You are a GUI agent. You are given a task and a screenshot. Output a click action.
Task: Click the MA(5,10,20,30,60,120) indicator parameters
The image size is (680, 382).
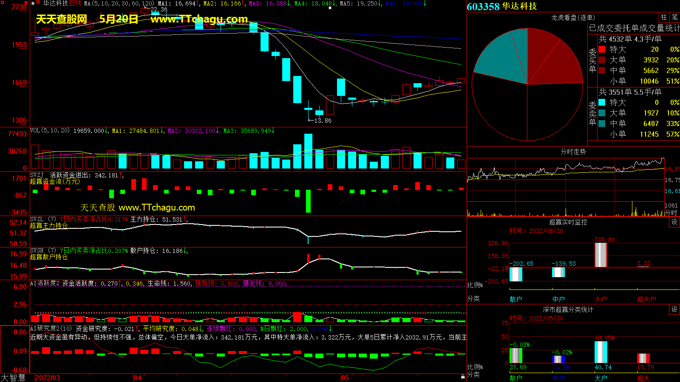coord(119,3)
